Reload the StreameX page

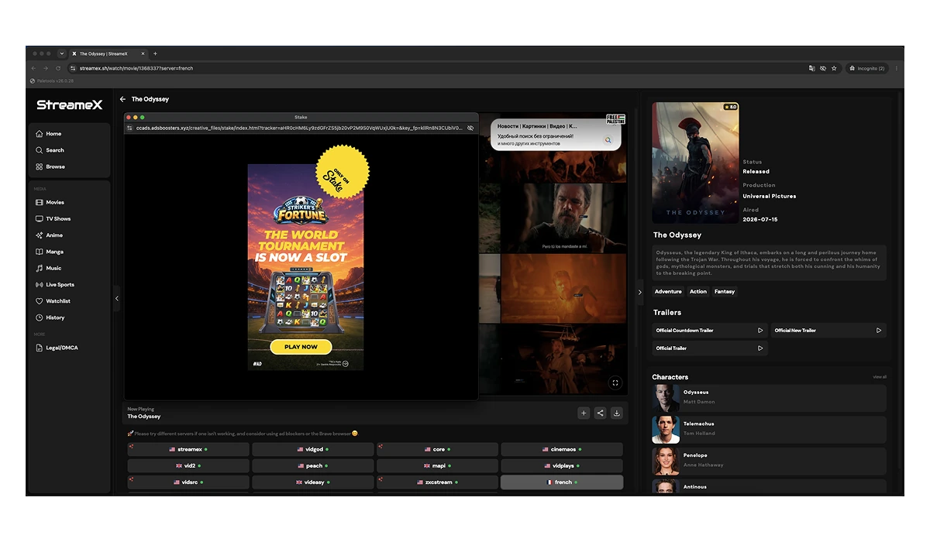pyautogui.click(x=57, y=68)
